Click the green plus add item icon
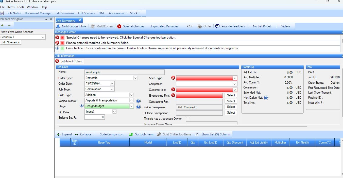The height and width of the screenshot is (178, 343). [3, 25]
